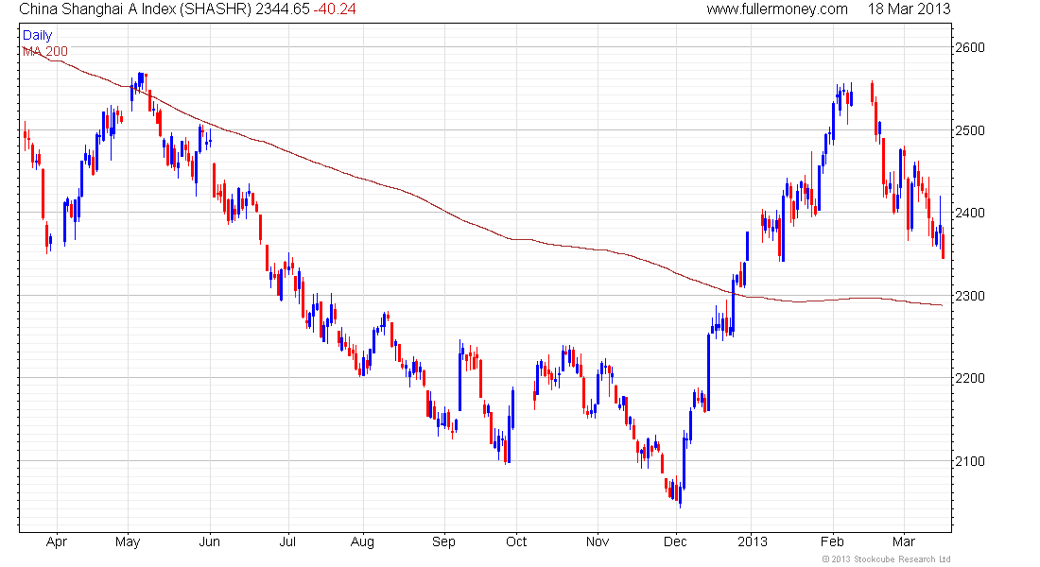Click the Oct month axis label
Image resolution: width=1040 pixels, height=567 pixels.
(516, 541)
